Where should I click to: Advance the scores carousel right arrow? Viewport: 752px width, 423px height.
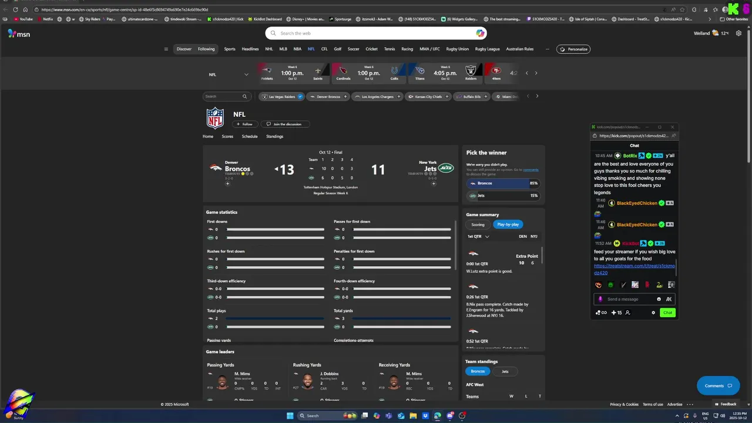[x=536, y=73]
